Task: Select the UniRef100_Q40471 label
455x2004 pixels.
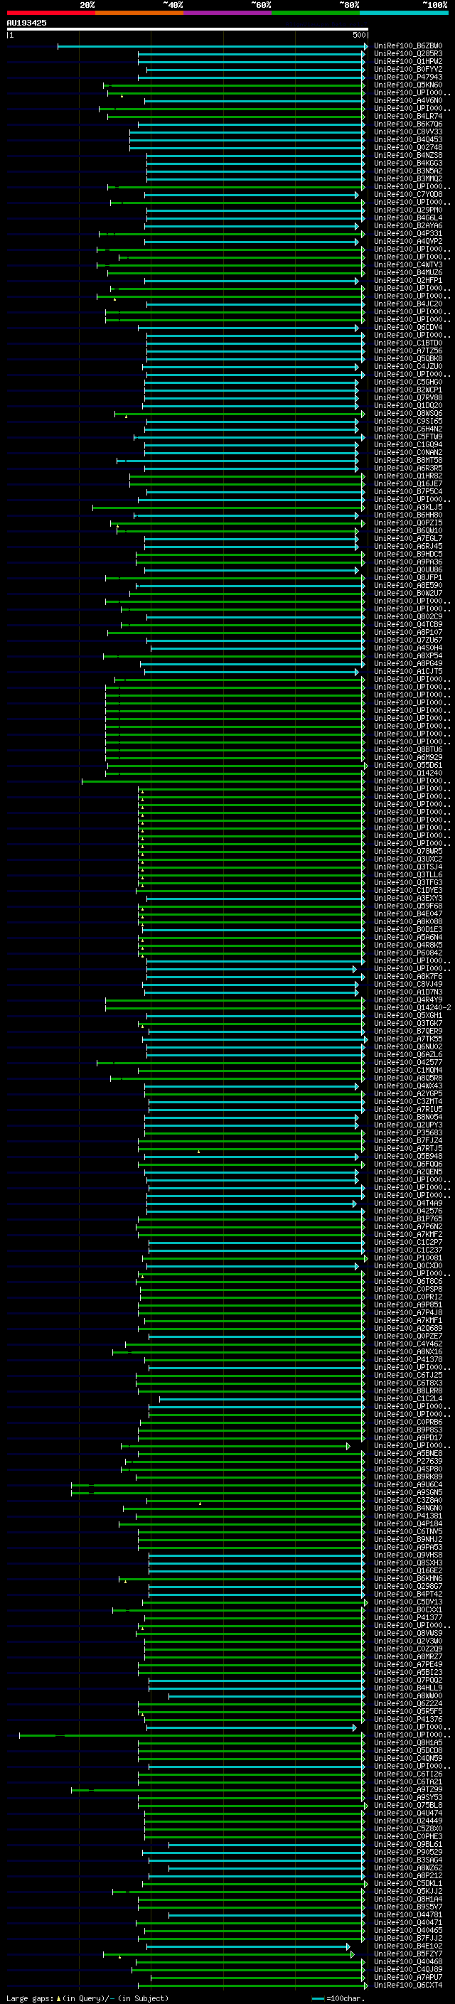Action: click(x=408, y=1922)
